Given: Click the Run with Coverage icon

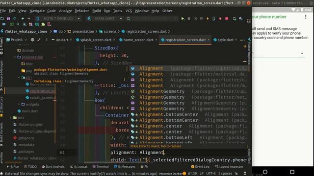Looking at the screenshot, I should pos(195,19).
